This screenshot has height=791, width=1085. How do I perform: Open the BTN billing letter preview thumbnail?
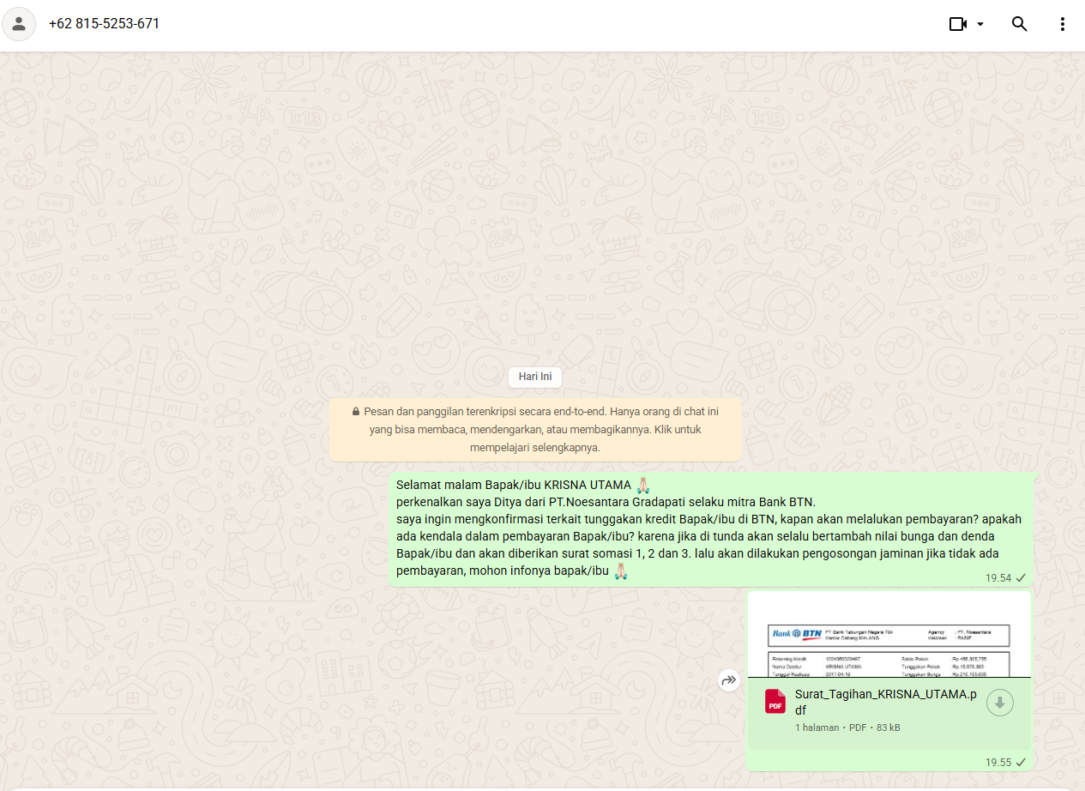tap(889, 635)
